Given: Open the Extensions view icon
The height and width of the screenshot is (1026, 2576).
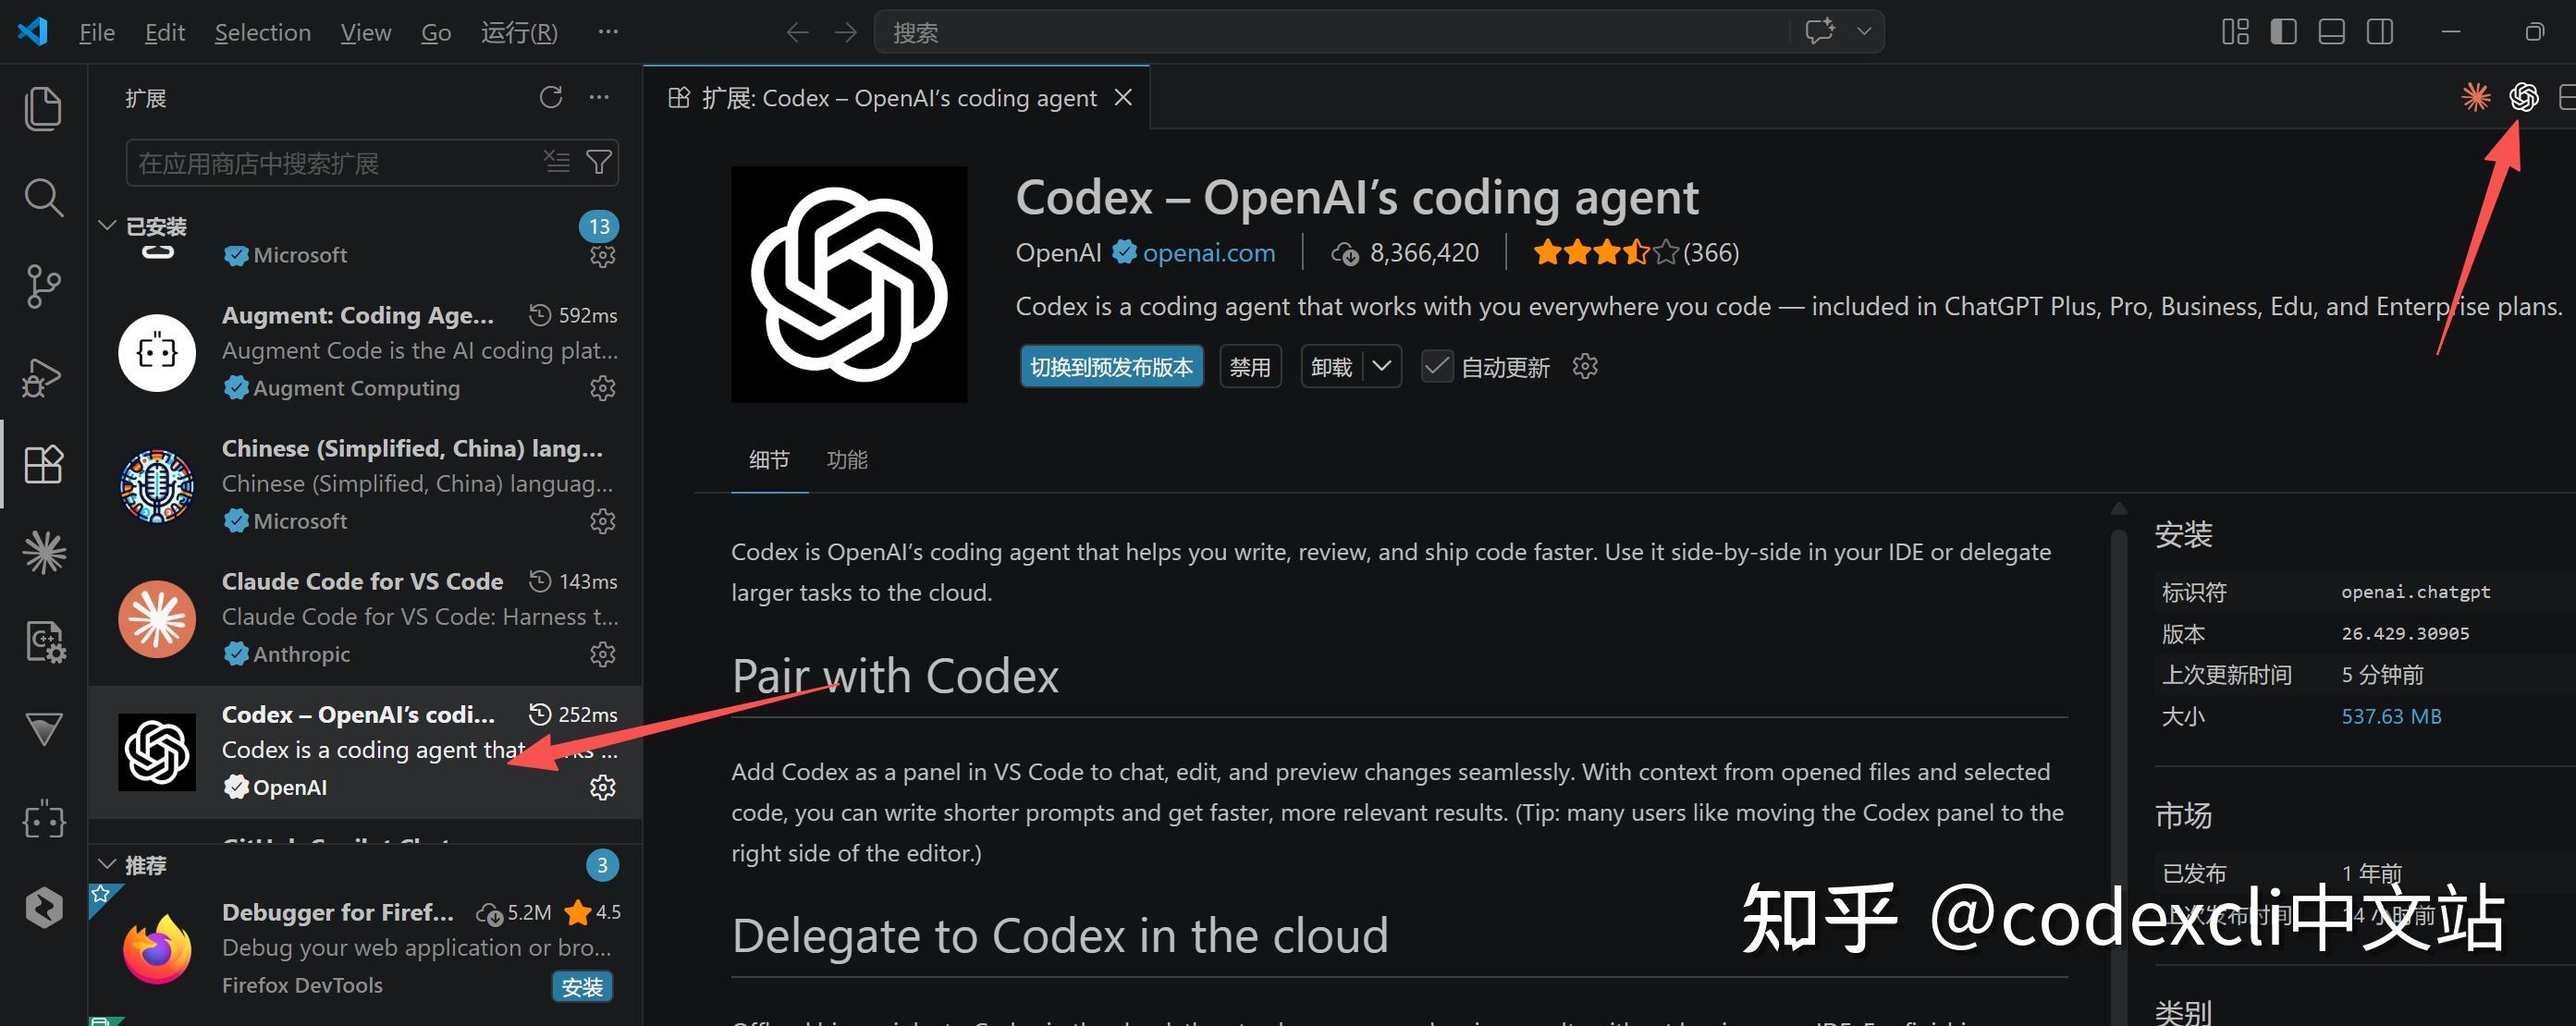Looking at the screenshot, I should pyautogui.click(x=43, y=464).
